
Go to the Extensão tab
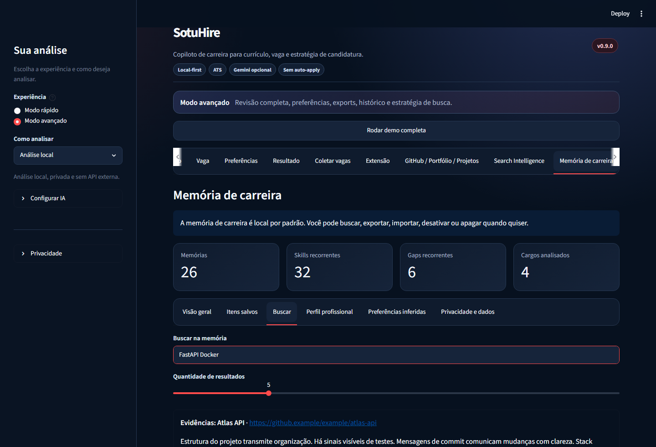tap(378, 161)
